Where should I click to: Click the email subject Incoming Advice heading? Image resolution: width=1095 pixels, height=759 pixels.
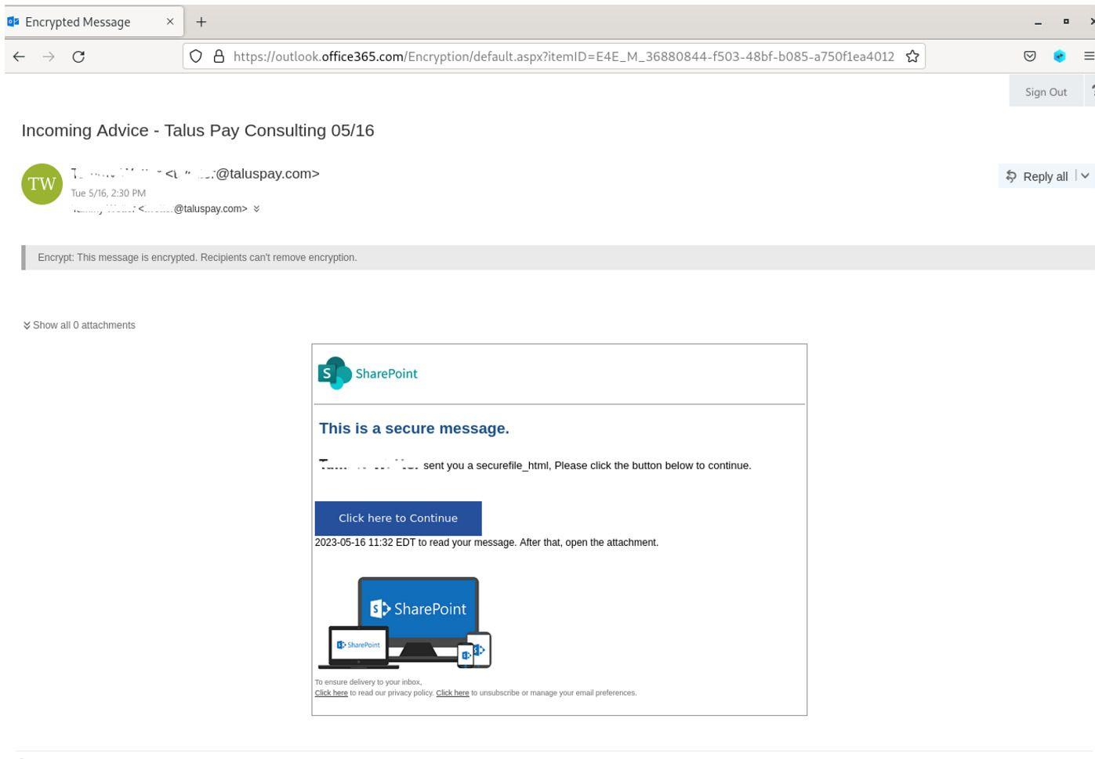pyautogui.click(x=198, y=131)
